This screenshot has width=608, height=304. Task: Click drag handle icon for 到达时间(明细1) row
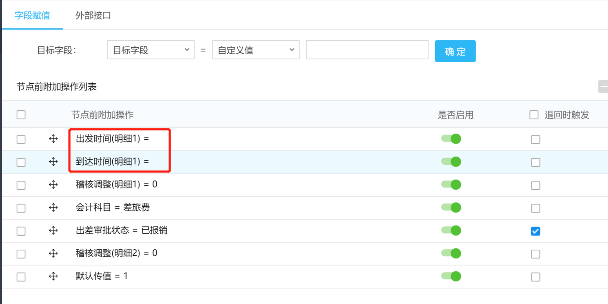53,162
